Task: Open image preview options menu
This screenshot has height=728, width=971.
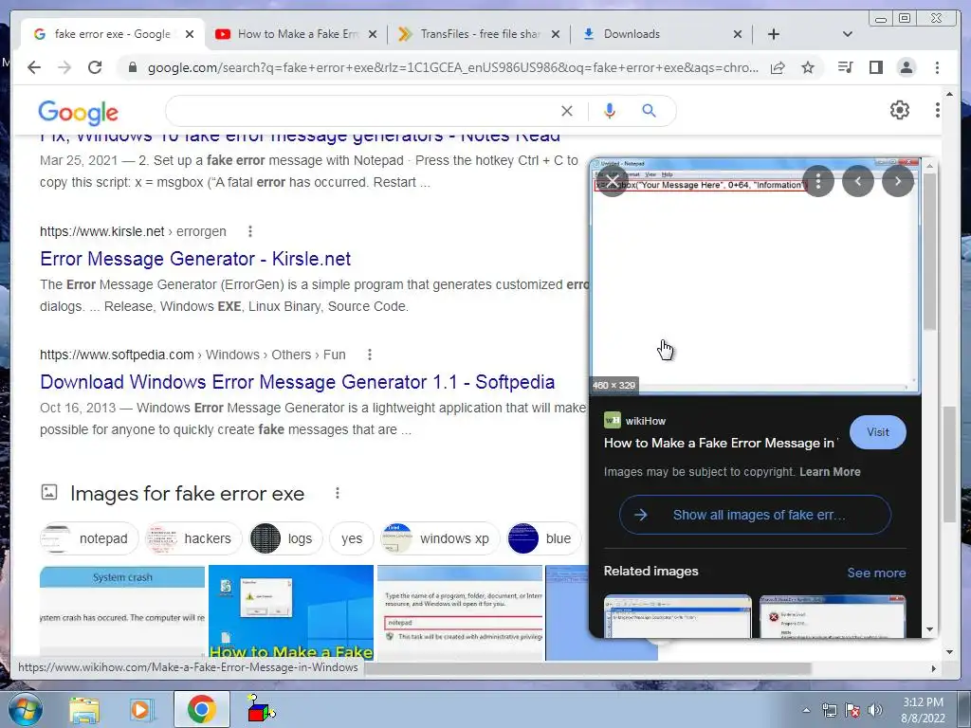Action: 818,181
